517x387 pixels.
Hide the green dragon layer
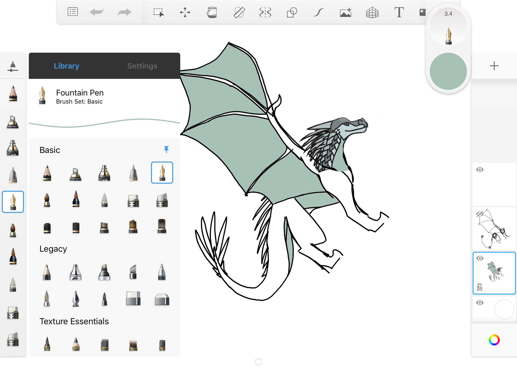pyautogui.click(x=480, y=258)
